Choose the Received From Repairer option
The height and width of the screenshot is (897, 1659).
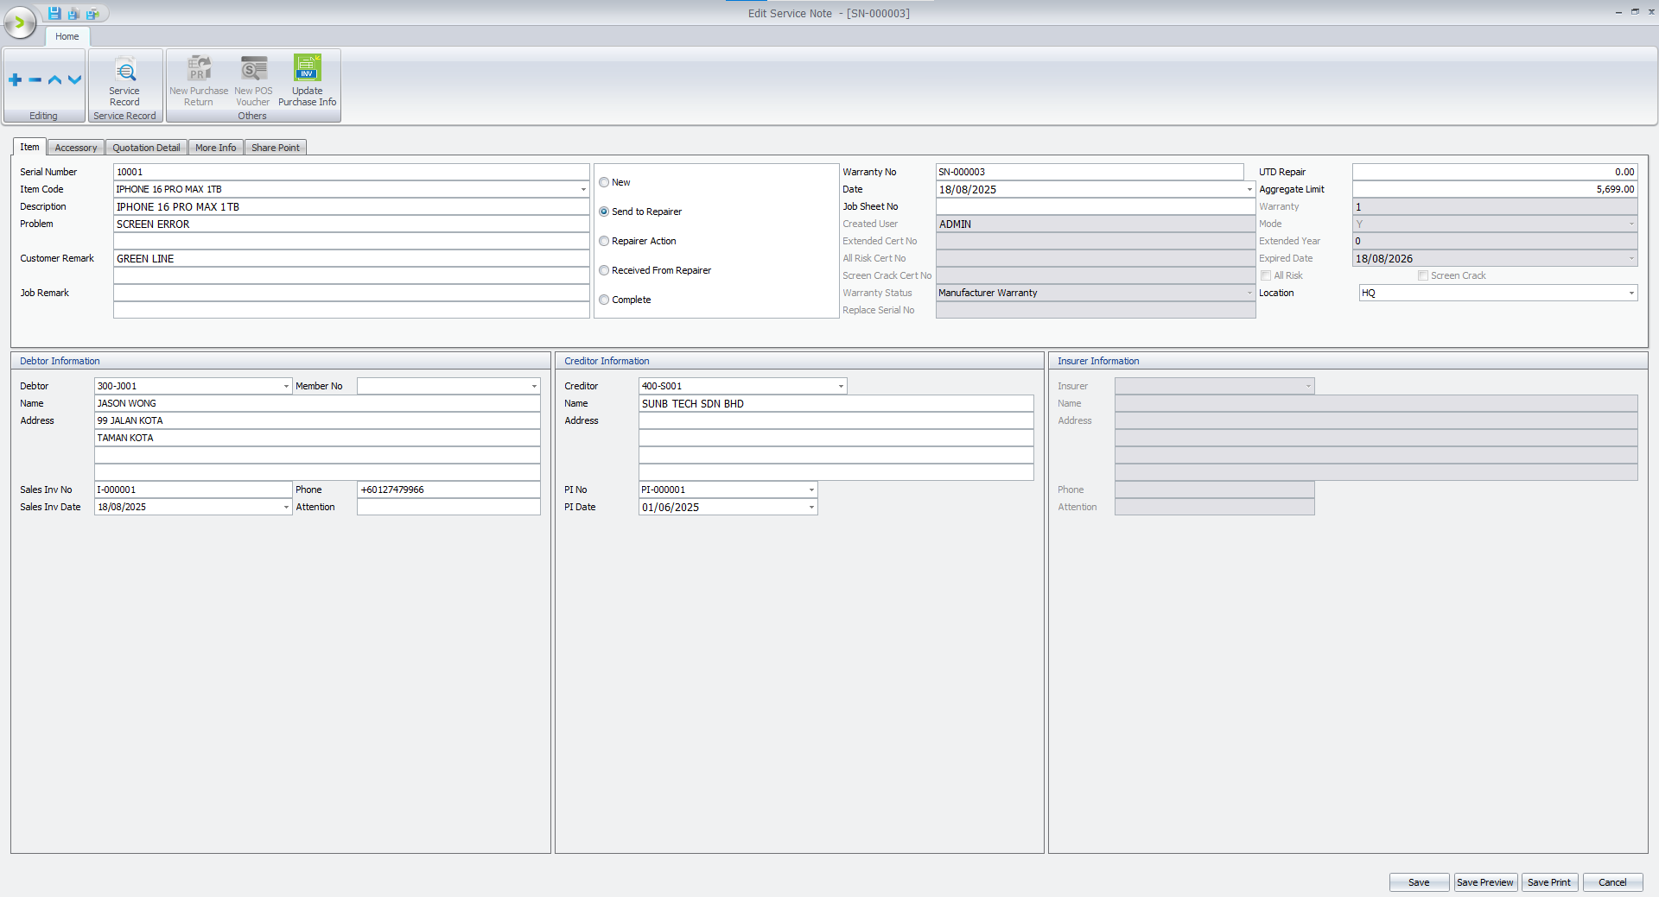pos(604,270)
